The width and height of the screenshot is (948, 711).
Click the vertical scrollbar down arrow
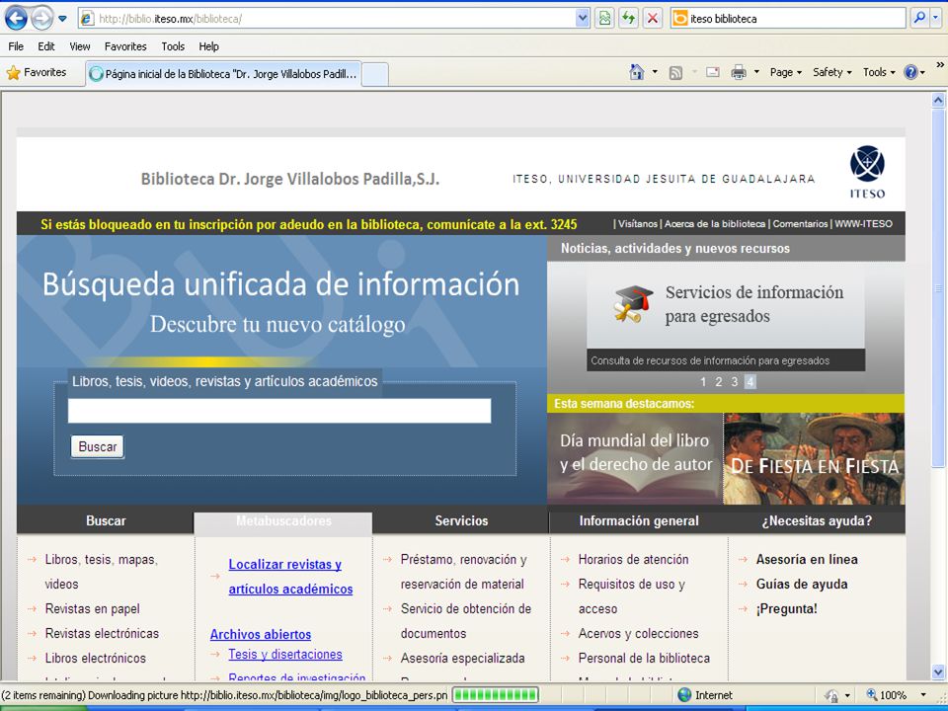(938, 671)
